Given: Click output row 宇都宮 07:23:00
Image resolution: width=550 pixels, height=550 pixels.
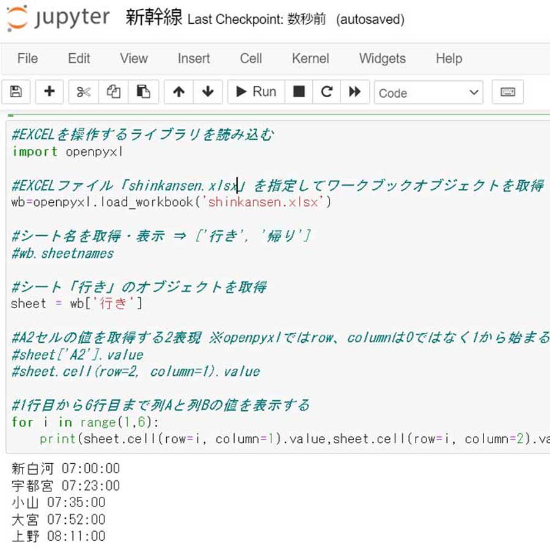Looking at the screenshot, I should 66,486.
